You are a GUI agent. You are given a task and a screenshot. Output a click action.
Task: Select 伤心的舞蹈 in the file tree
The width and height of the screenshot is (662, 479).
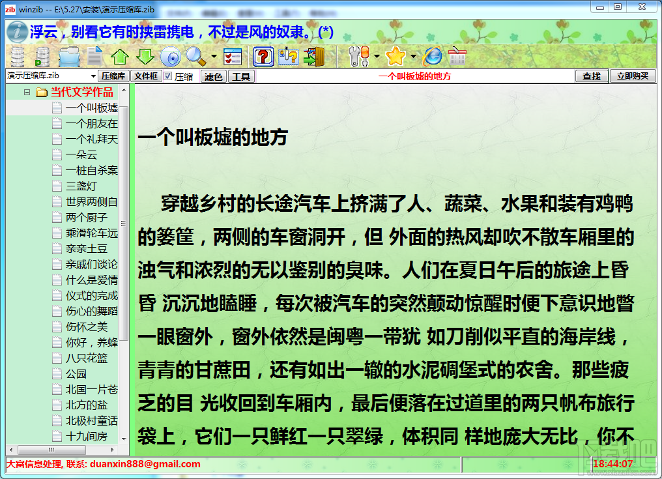click(92, 311)
